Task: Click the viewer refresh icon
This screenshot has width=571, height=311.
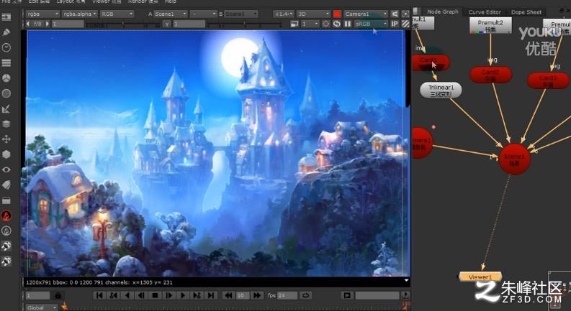Action: point(337,24)
